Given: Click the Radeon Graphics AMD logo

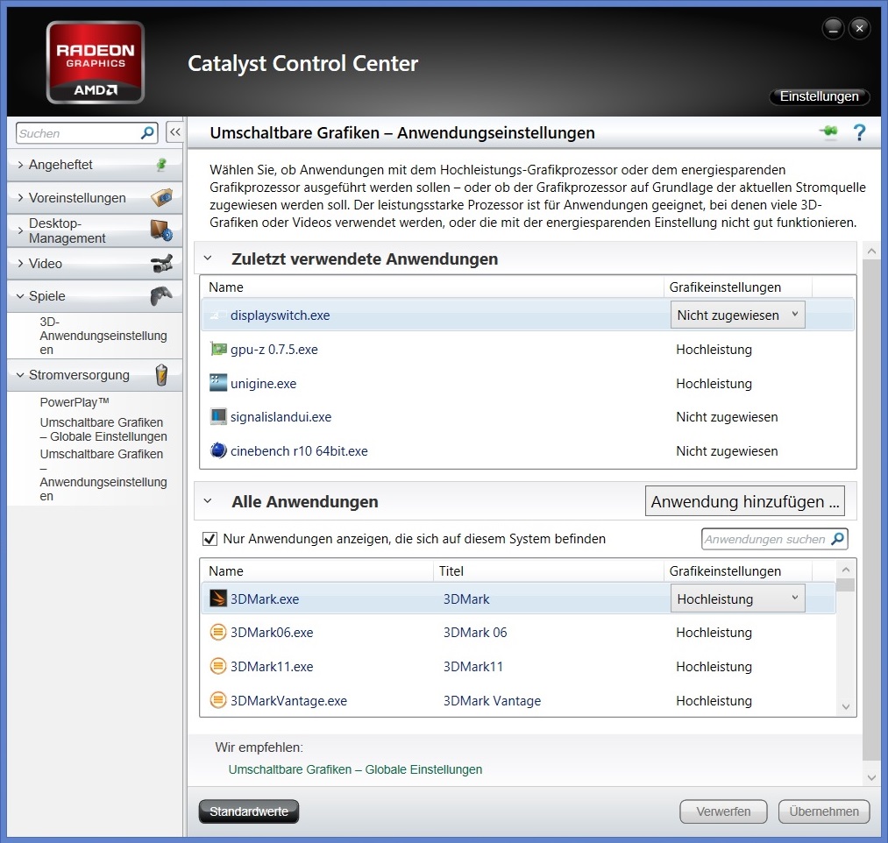Looking at the screenshot, I should point(96,62).
